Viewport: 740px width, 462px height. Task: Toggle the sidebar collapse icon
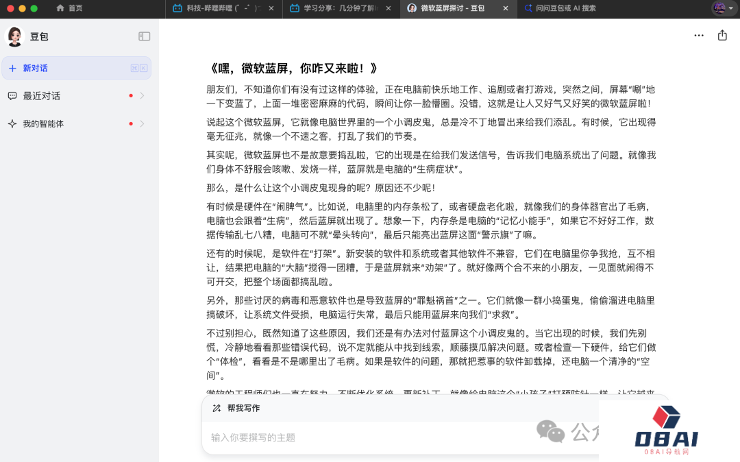(x=144, y=36)
